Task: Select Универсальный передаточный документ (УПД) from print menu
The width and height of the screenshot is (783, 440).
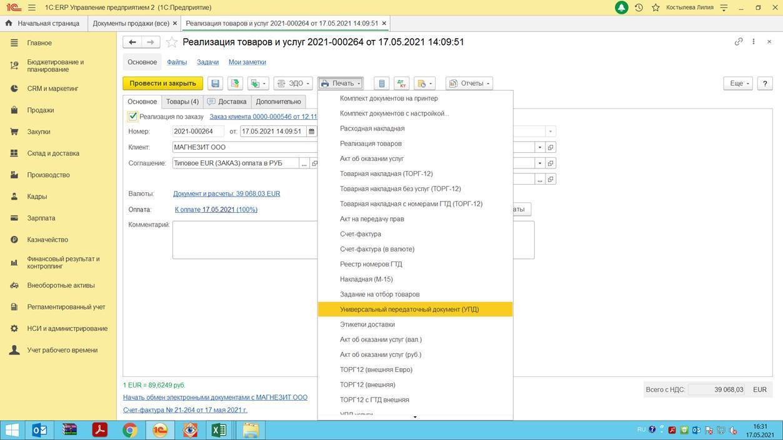Action: [409, 310]
